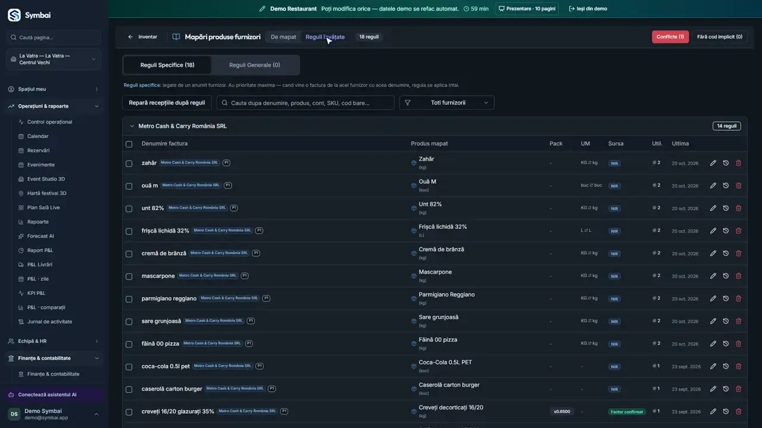Open the Prezentare · 10 pagini button
The image size is (762, 428).
[x=527, y=9]
